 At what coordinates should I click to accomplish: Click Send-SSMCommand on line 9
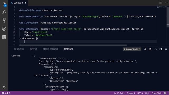[x=29, y=29]
